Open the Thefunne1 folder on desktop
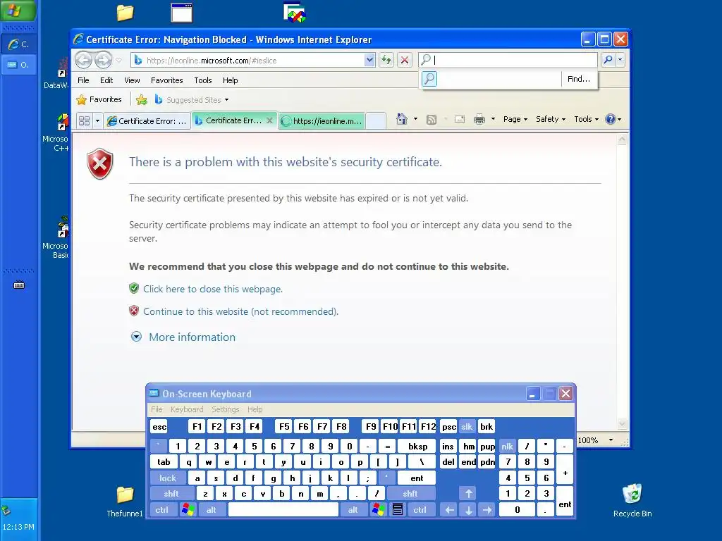 125,501
